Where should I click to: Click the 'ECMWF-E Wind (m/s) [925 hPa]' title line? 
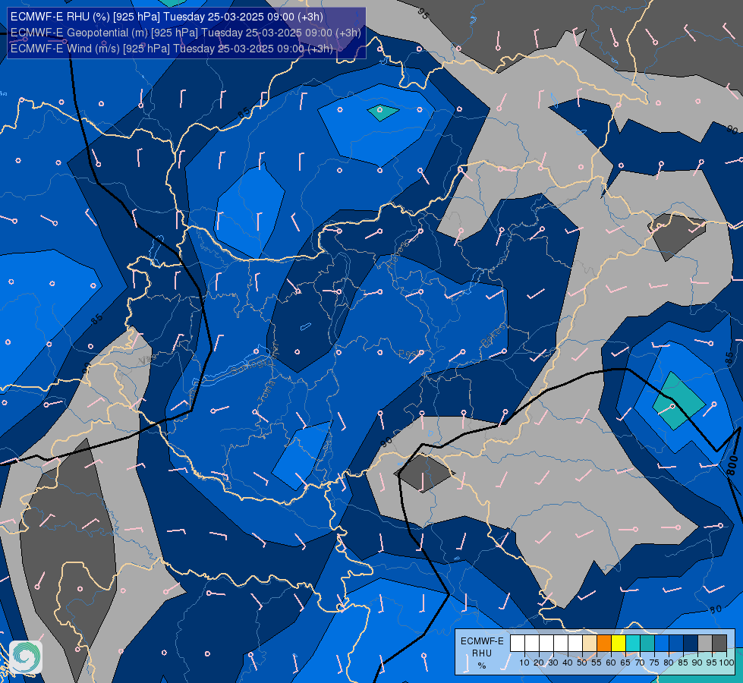[x=172, y=49]
